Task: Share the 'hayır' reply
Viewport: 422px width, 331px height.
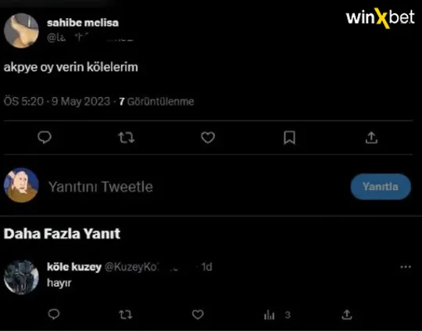Action: pos(347,315)
